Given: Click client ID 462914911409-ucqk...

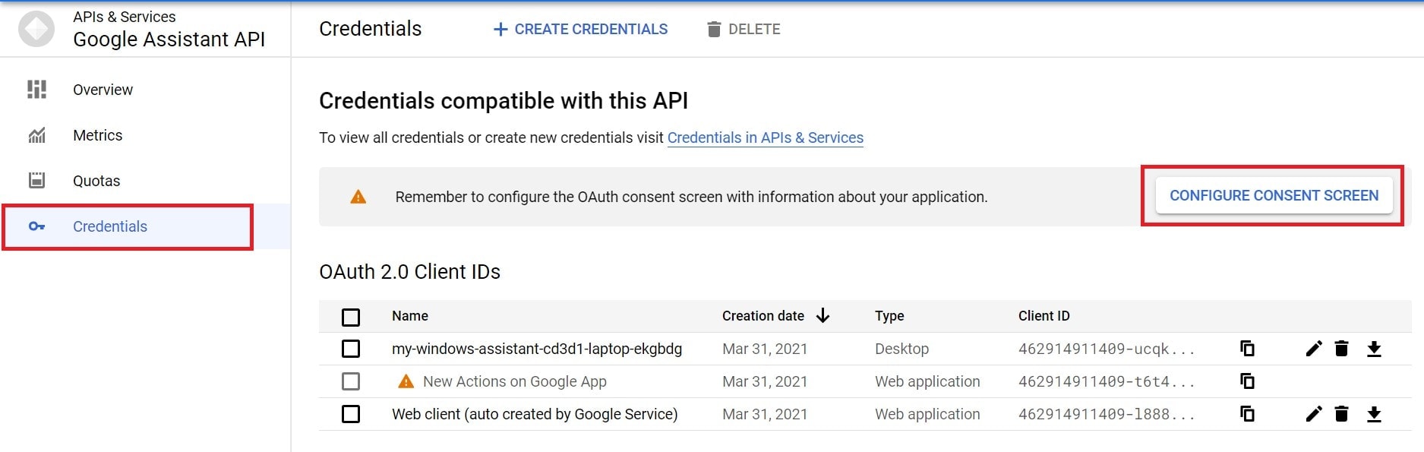Looking at the screenshot, I should (1107, 349).
